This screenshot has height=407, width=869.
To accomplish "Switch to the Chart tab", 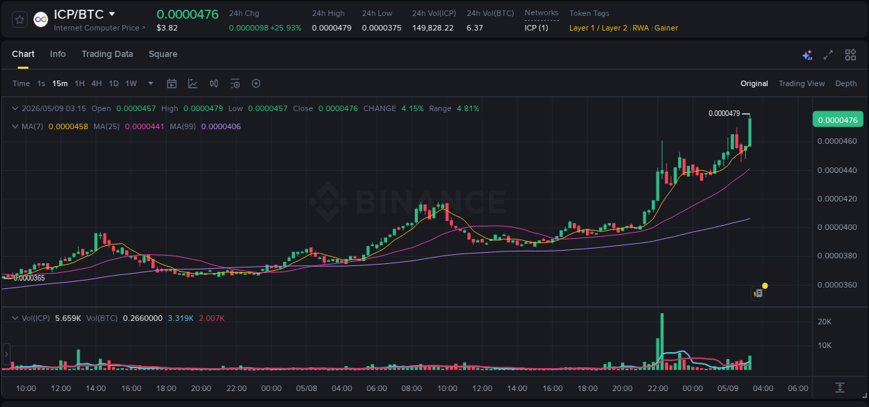I will pyautogui.click(x=23, y=54).
